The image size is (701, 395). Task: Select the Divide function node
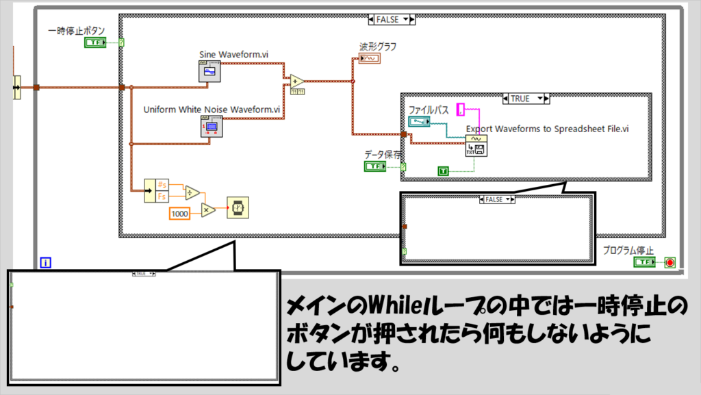coord(192,192)
